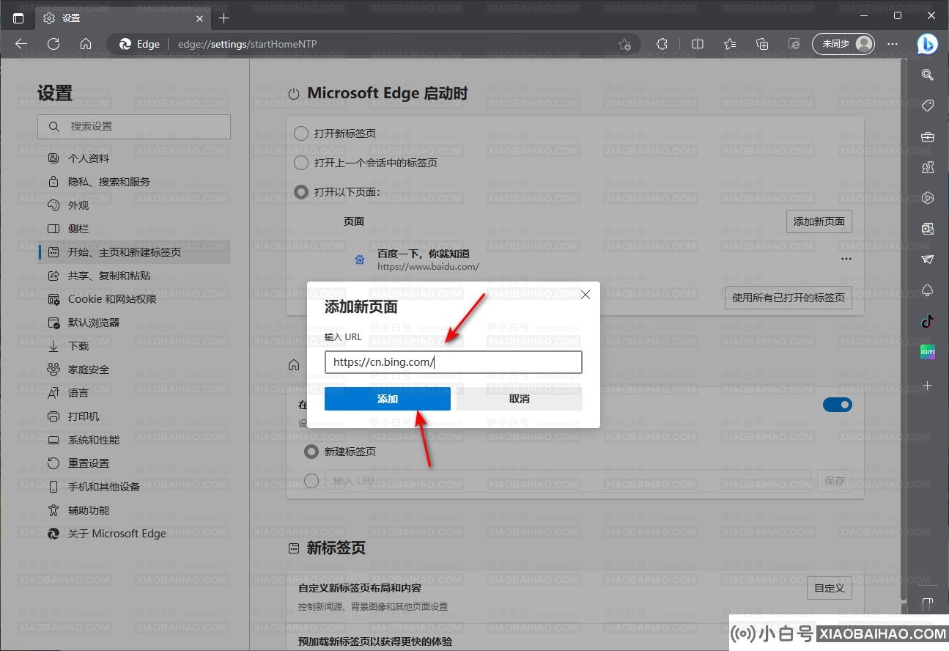Open Extensions puzzle icon

(662, 44)
